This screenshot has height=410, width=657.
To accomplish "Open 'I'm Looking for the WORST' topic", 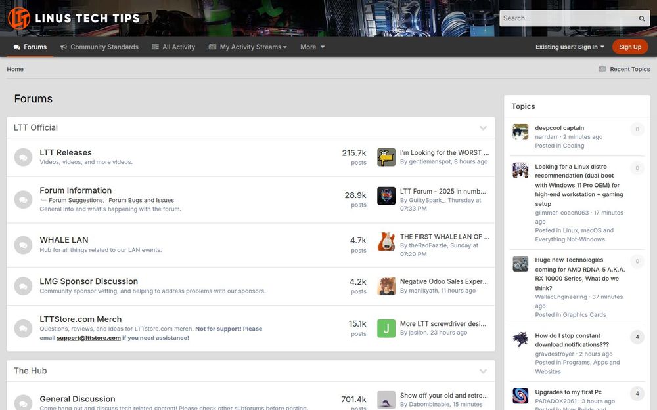I will click(444, 153).
